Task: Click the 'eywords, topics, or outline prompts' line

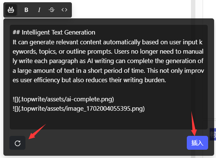Action: tap(108, 52)
